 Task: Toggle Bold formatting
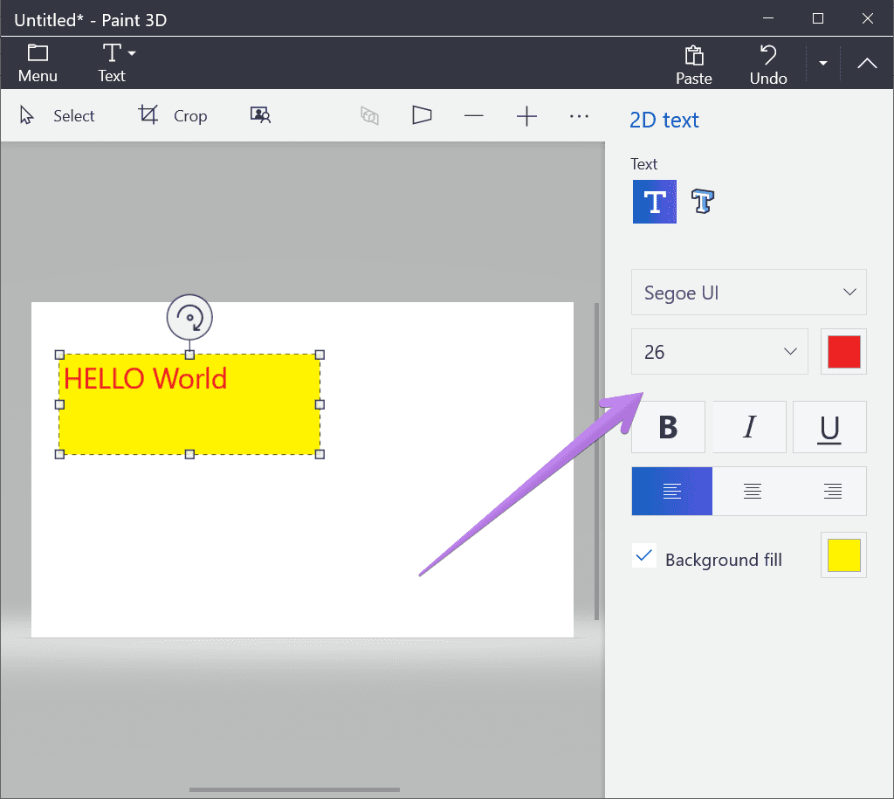tap(668, 427)
